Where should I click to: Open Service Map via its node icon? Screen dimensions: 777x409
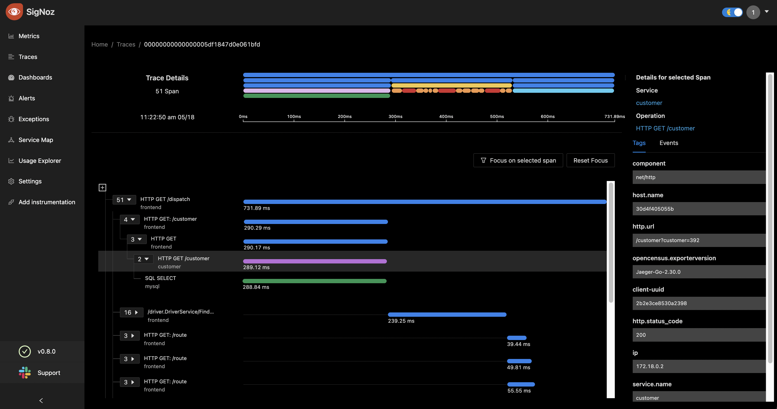click(11, 140)
